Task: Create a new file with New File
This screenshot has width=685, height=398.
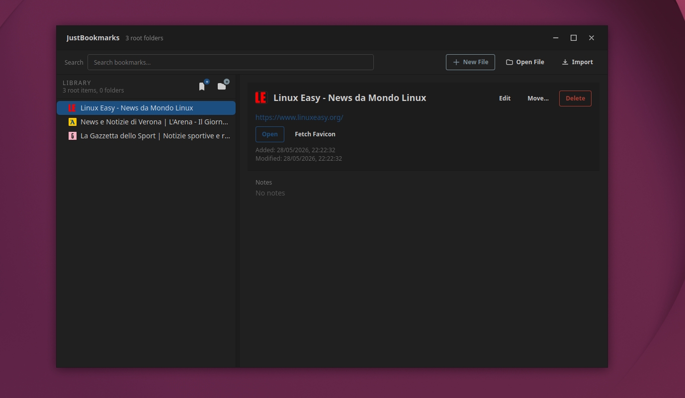Action: 470,62
